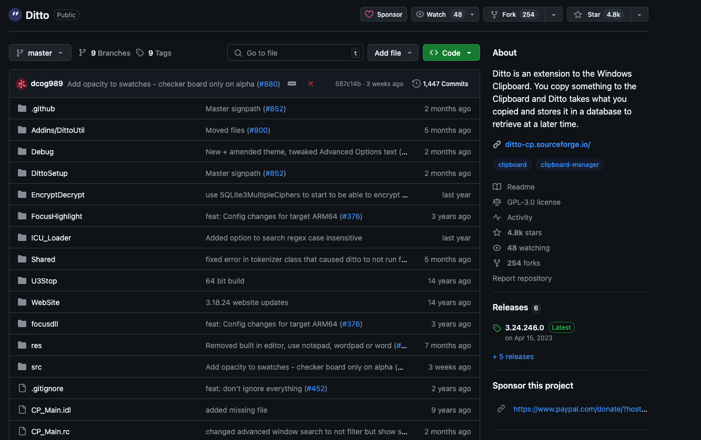This screenshot has height=440, width=701.
Task: Click the Ditto repository logo icon
Action: tap(15, 15)
